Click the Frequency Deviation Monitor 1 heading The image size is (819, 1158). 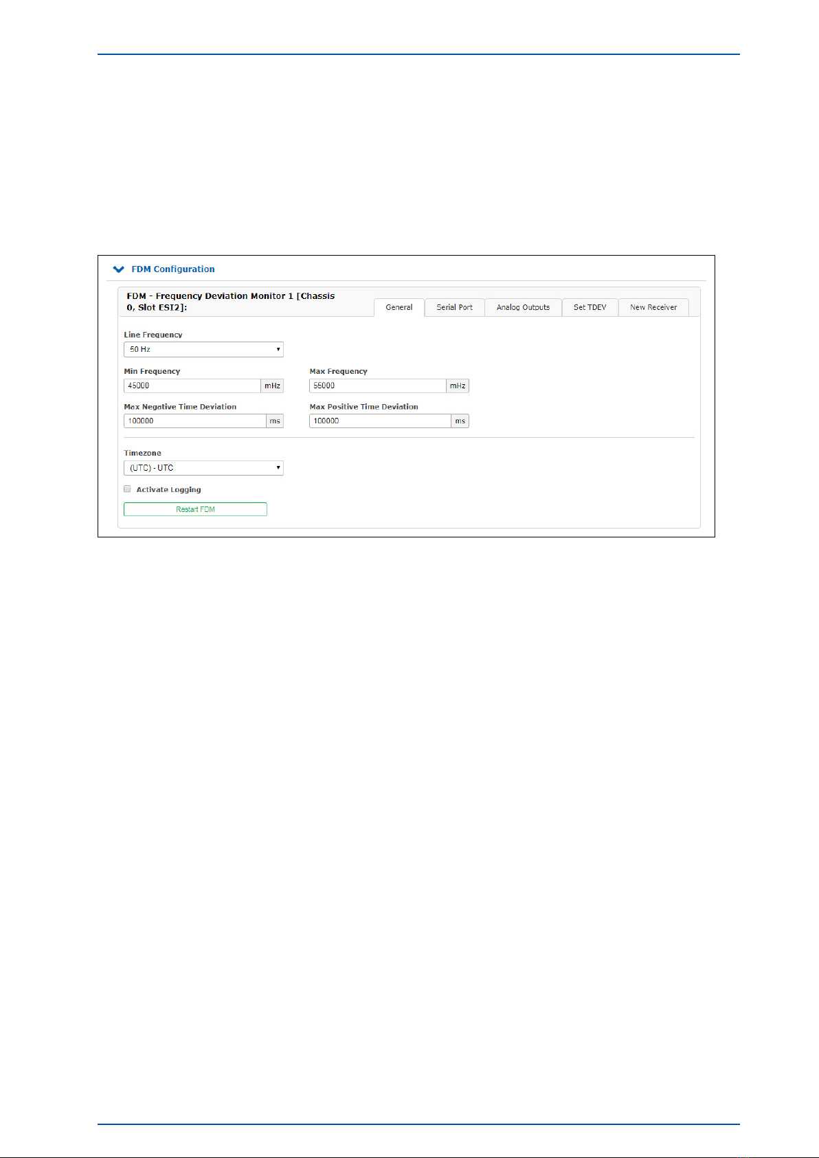pos(231,302)
